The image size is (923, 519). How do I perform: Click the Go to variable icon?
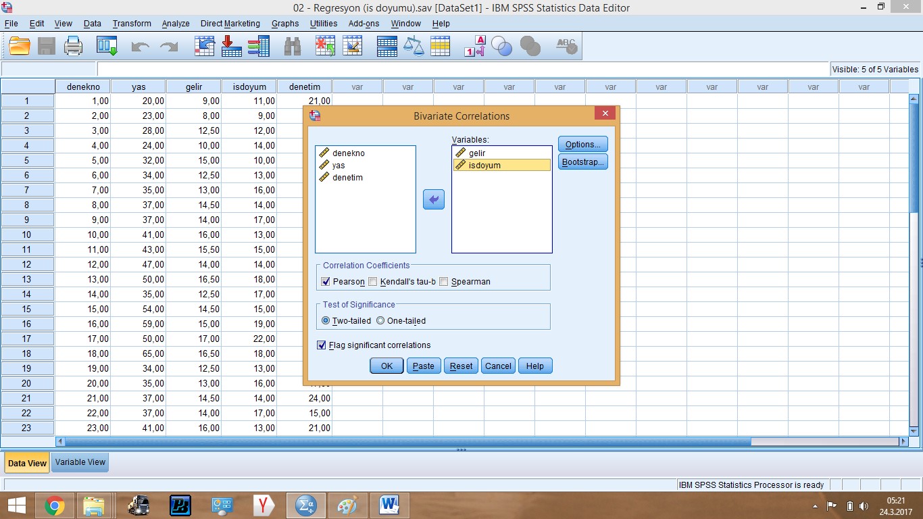coord(232,46)
